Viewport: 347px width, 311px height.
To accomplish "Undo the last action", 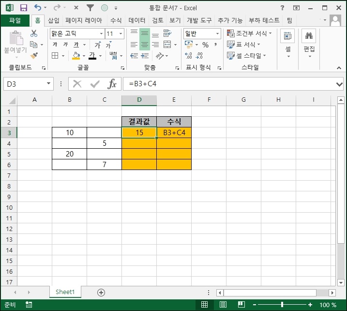I will [38, 8].
